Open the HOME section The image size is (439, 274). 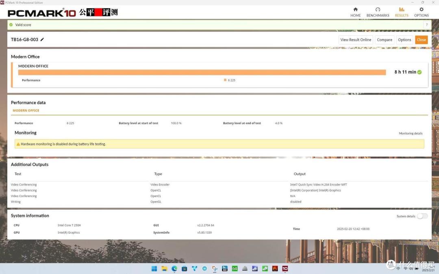click(x=355, y=12)
